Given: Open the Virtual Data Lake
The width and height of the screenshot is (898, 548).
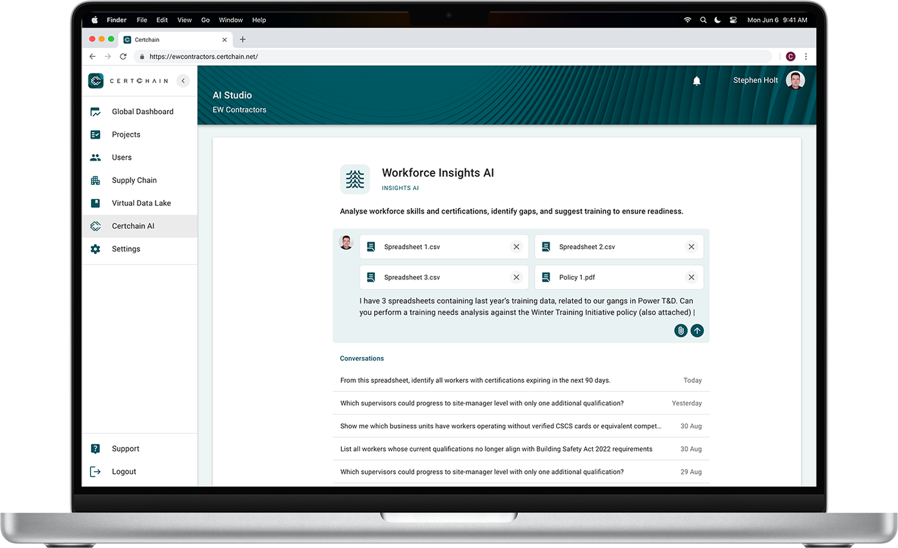Looking at the screenshot, I should 141,203.
